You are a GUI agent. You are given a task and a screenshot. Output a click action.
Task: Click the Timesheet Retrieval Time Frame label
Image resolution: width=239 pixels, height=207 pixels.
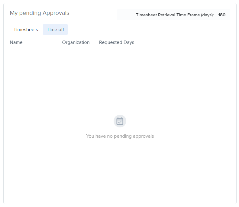[x=175, y=15]
